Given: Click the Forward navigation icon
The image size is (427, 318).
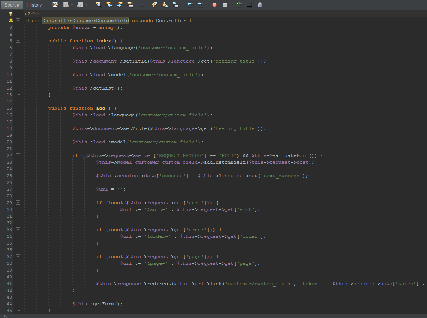Looking at the screenshot, I should [x=80, y=4].
